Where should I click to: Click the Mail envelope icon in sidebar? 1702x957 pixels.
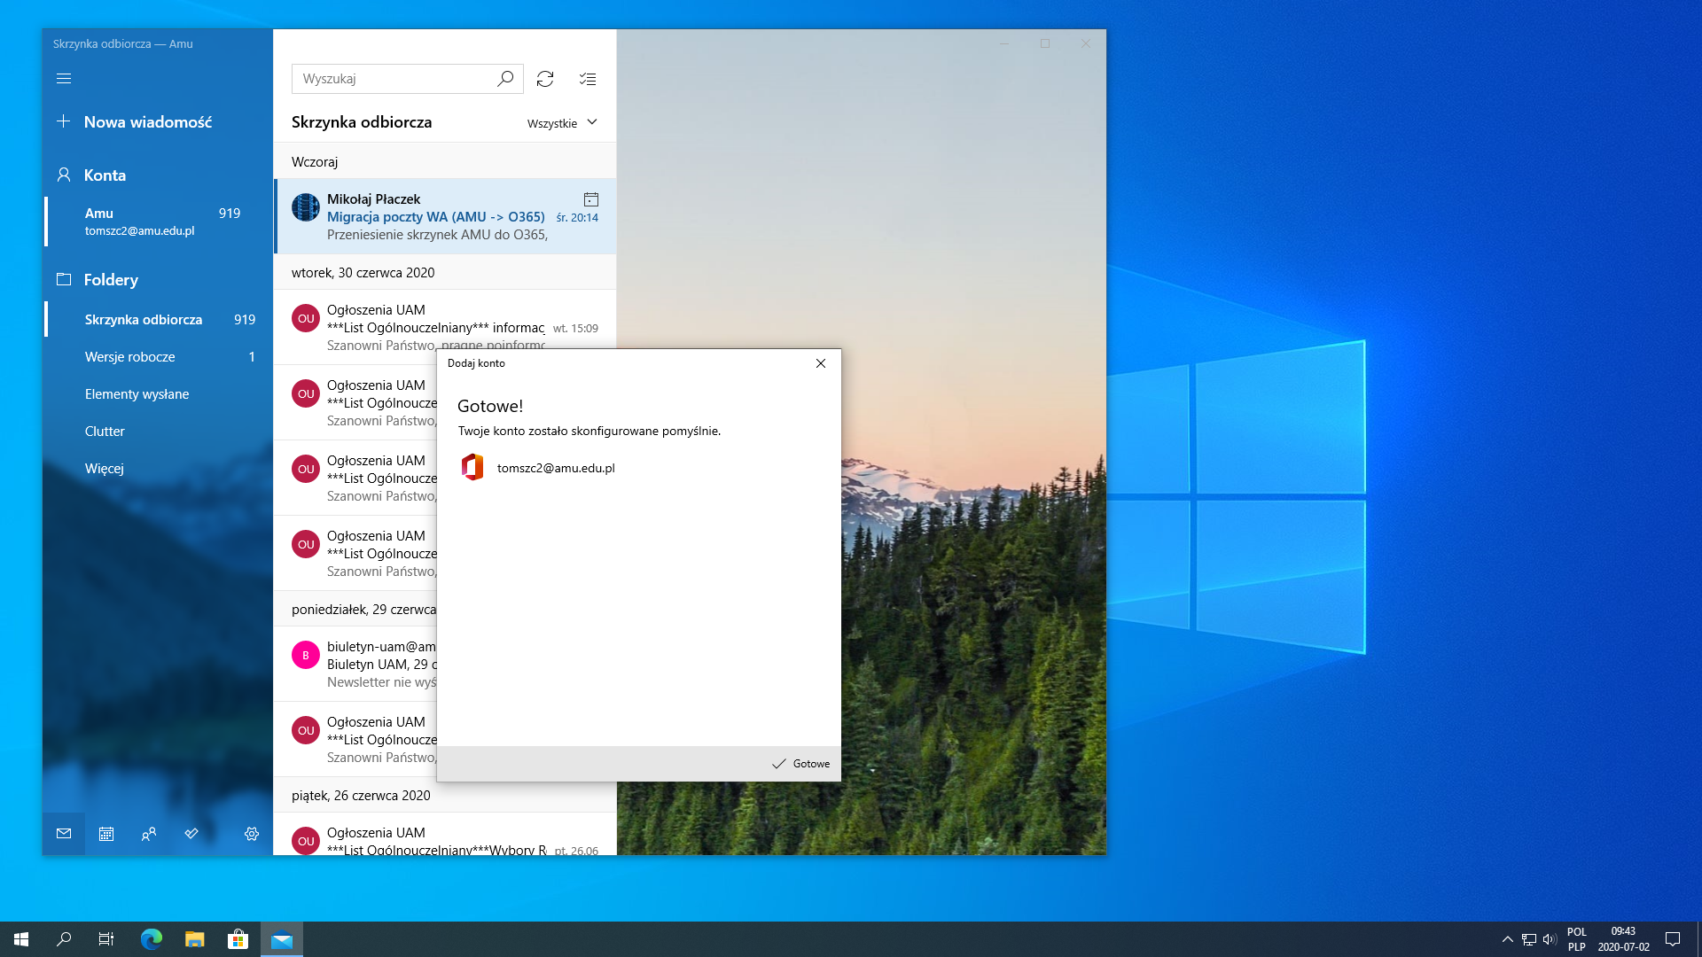(64, 834)
